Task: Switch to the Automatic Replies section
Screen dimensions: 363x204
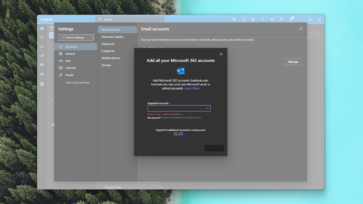Action: click(x=112, y=37)
